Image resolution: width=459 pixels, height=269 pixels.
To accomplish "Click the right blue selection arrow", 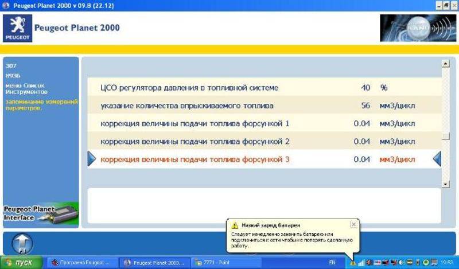I will click(437, 159).
